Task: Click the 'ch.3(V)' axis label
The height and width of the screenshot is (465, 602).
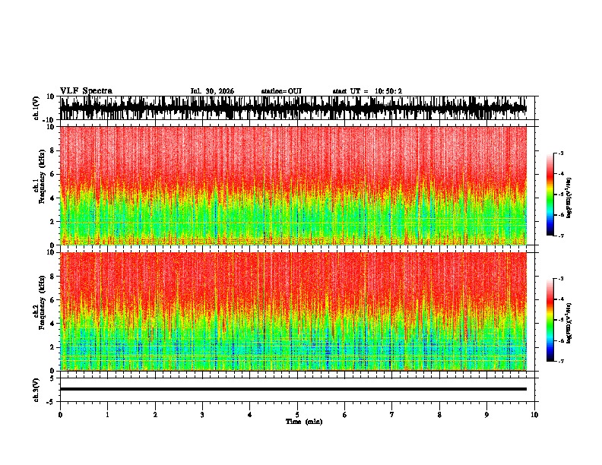Action: click(x=36, y=391)
